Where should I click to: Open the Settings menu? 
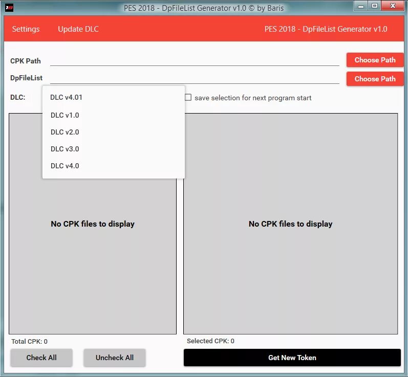pos(26,29)
